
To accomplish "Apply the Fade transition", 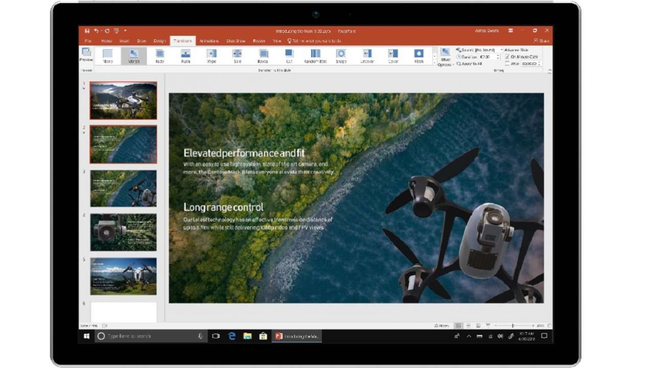I will click(x=159, y=55).
